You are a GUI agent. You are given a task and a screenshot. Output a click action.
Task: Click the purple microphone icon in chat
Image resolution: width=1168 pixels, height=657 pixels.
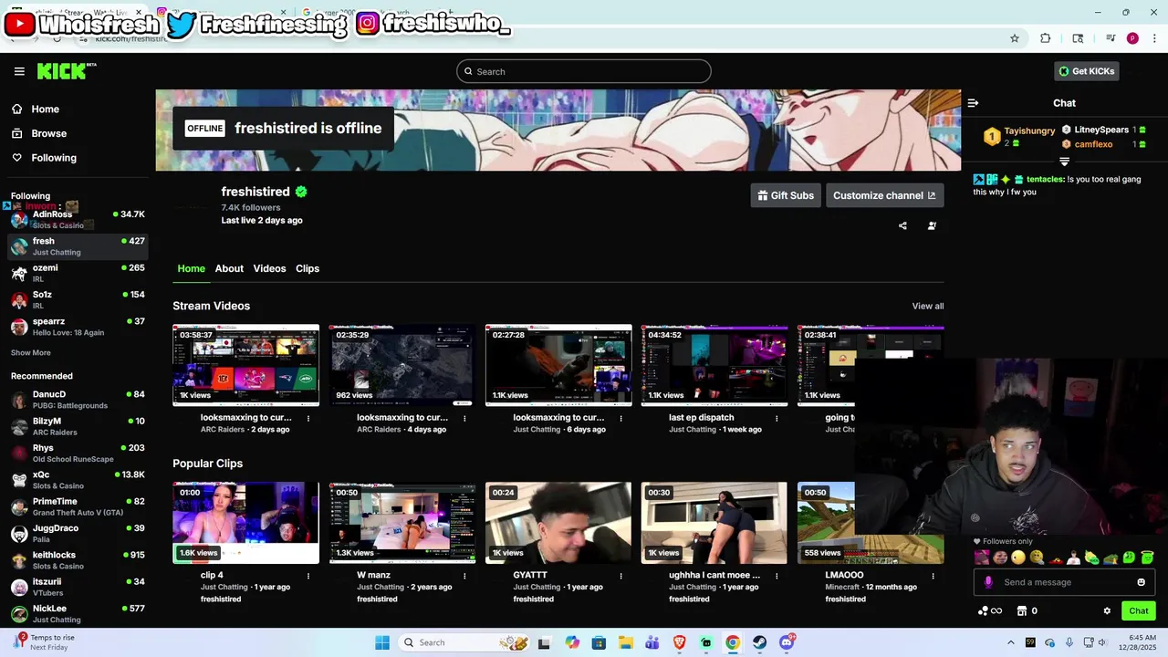988,582
